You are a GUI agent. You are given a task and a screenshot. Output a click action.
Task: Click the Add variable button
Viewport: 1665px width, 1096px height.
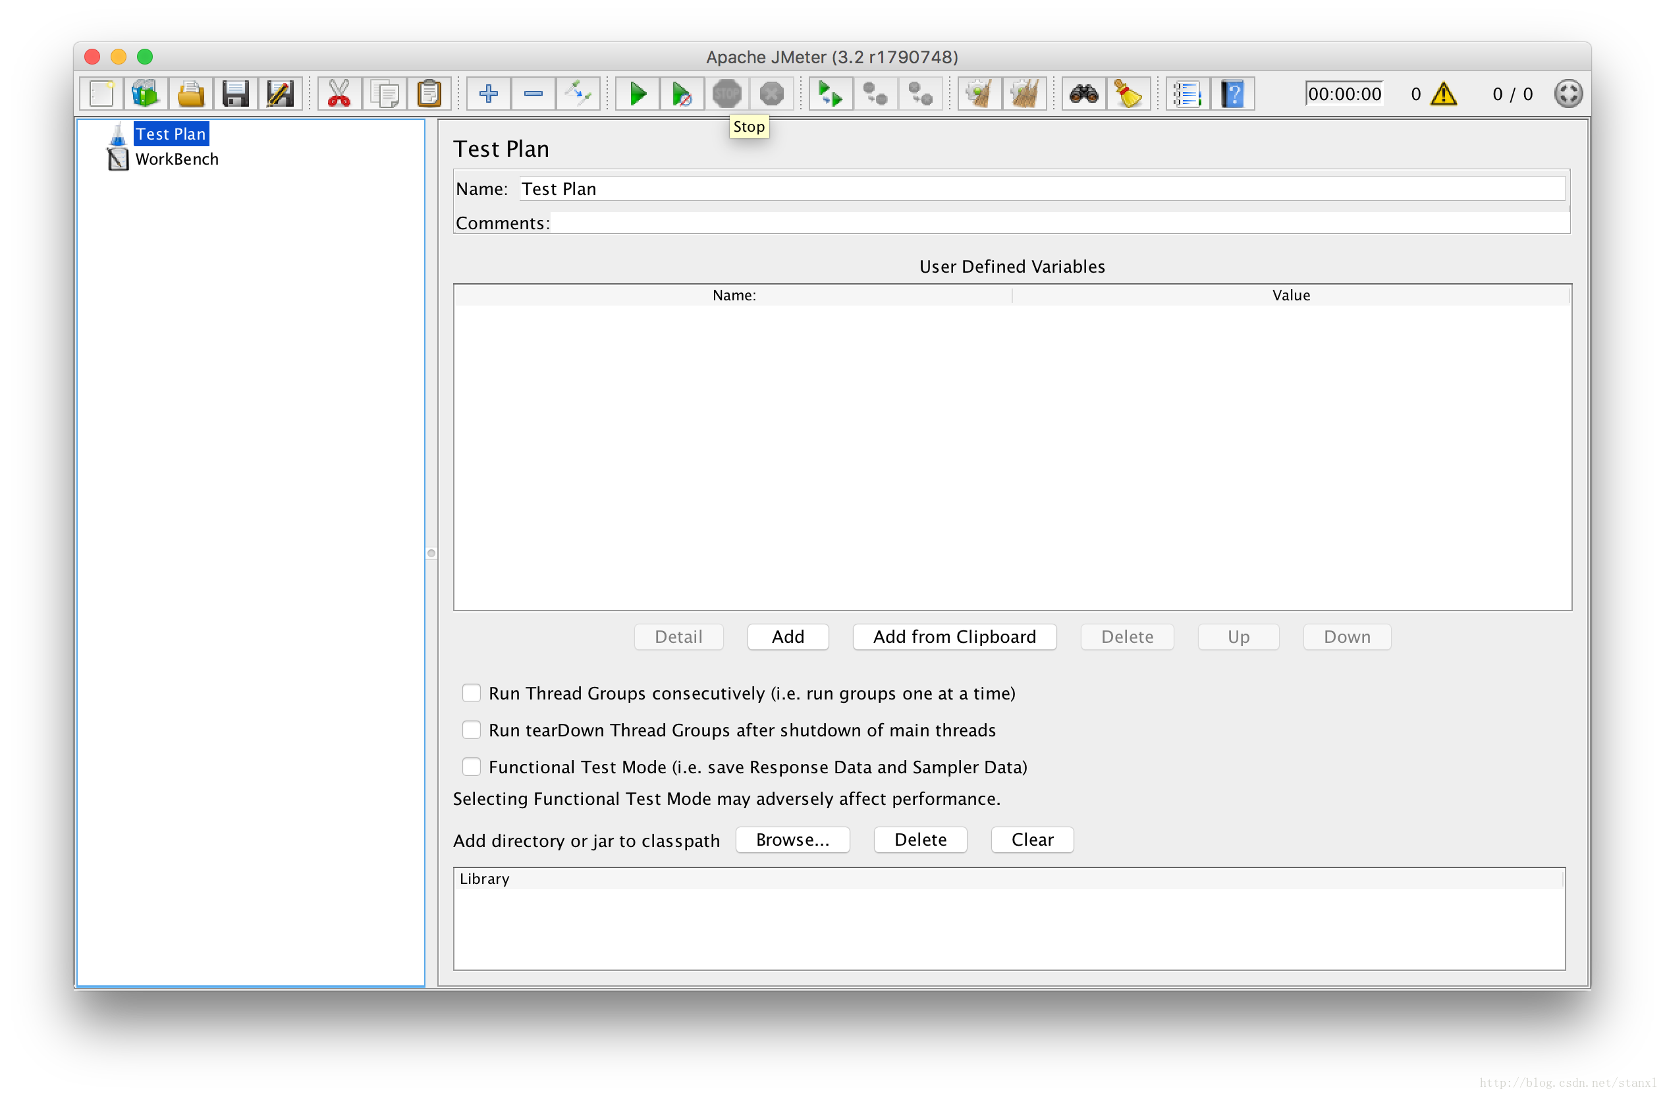pos(788,637)
